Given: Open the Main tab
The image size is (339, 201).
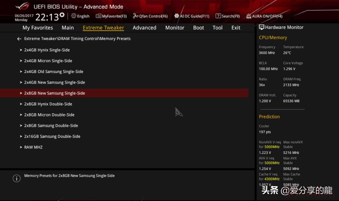Looking at the screenshot, I should click(x=68, y=28).
